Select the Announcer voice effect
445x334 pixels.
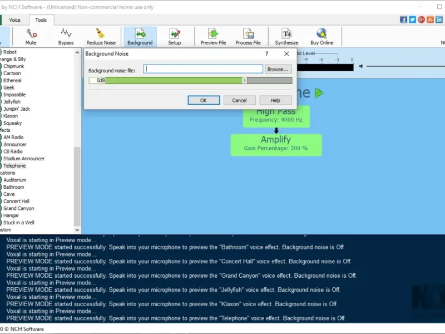(x=15, y=144)
